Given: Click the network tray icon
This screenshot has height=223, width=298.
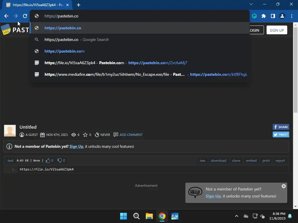Looking at the screenshot, I should point(255,216).
